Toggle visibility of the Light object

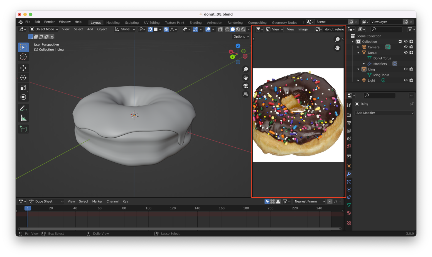point(406,80)
